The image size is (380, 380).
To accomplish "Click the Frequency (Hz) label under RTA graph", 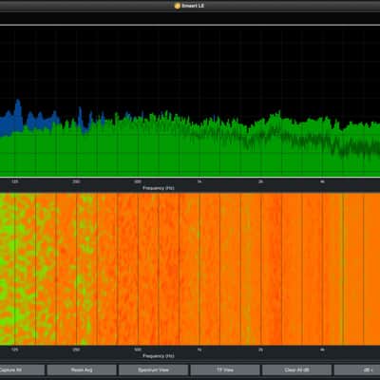I will coord(159,188).
